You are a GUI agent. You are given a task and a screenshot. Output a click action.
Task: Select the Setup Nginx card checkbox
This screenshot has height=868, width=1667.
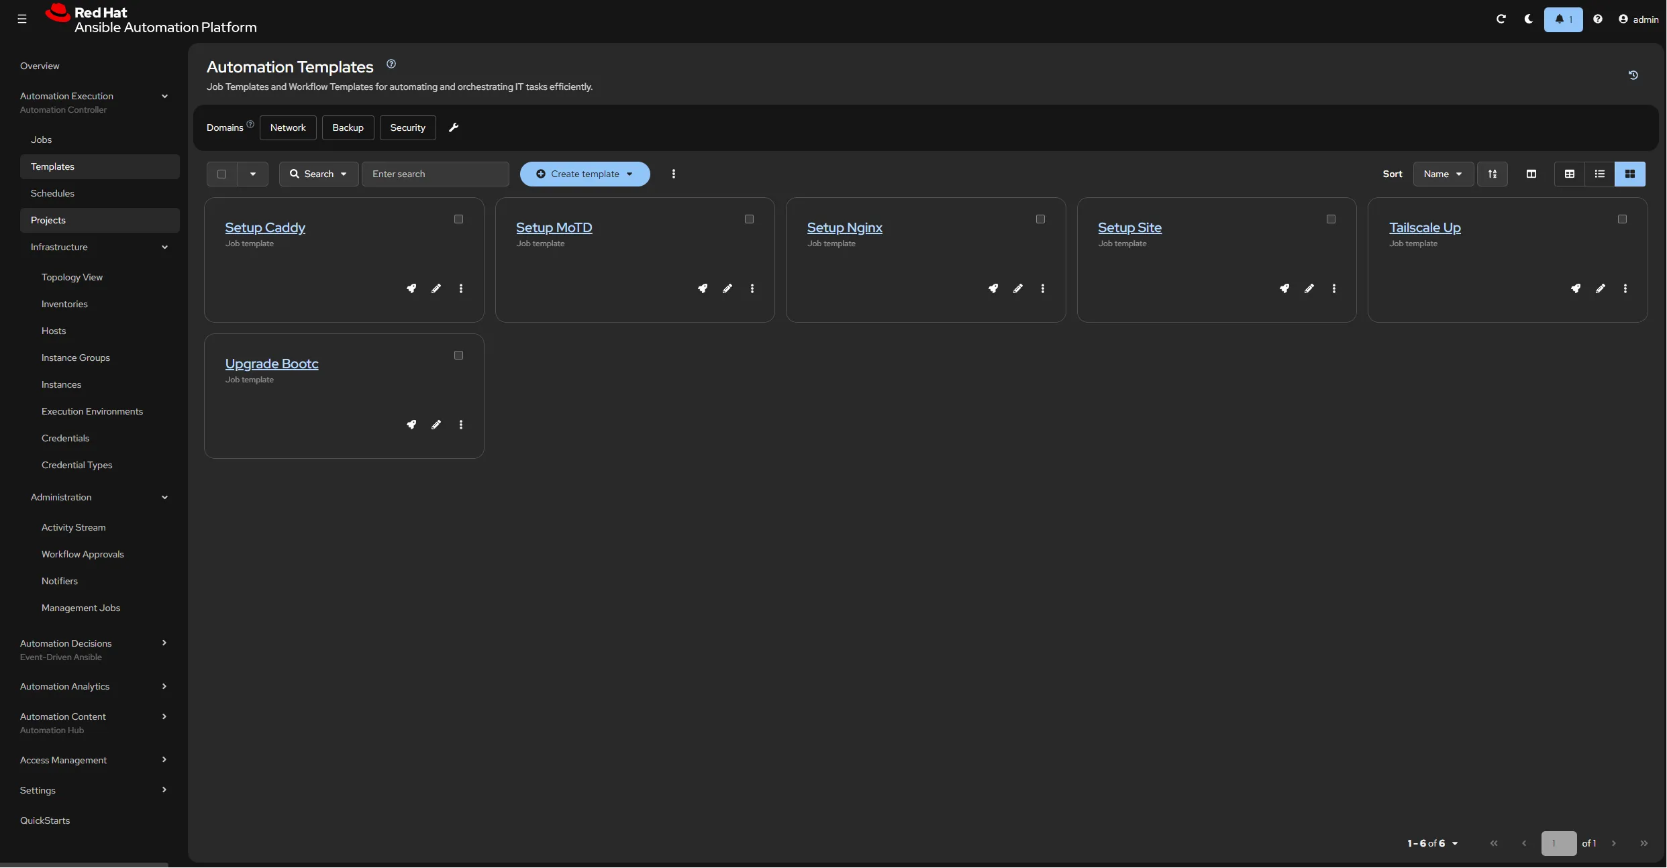(x=1041, y=219)
